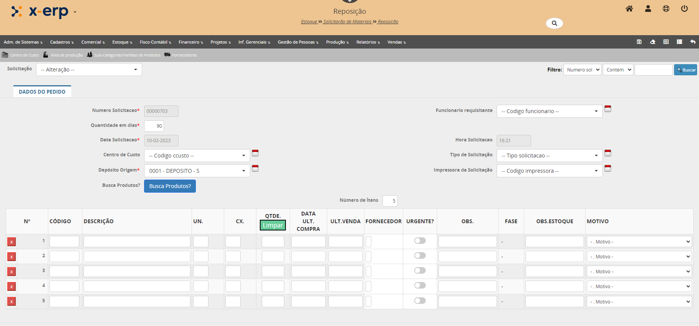
Task: Toggle Urgente switch on row 1
Action: tap(420, 241)
